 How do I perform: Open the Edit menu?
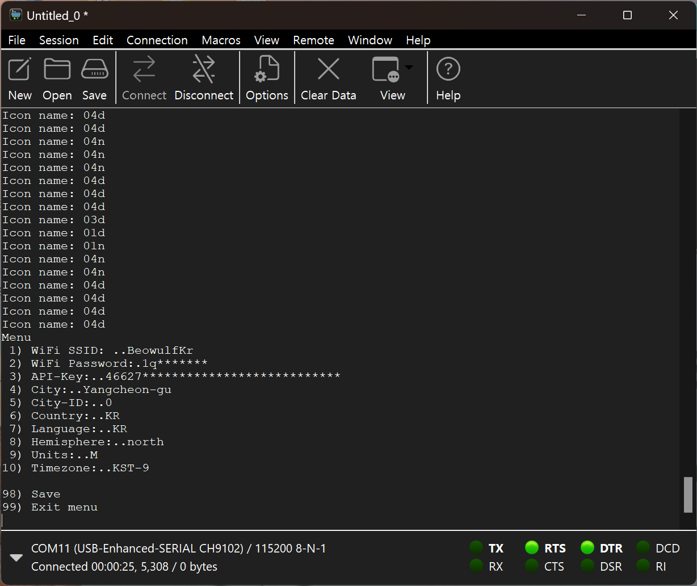103,40
